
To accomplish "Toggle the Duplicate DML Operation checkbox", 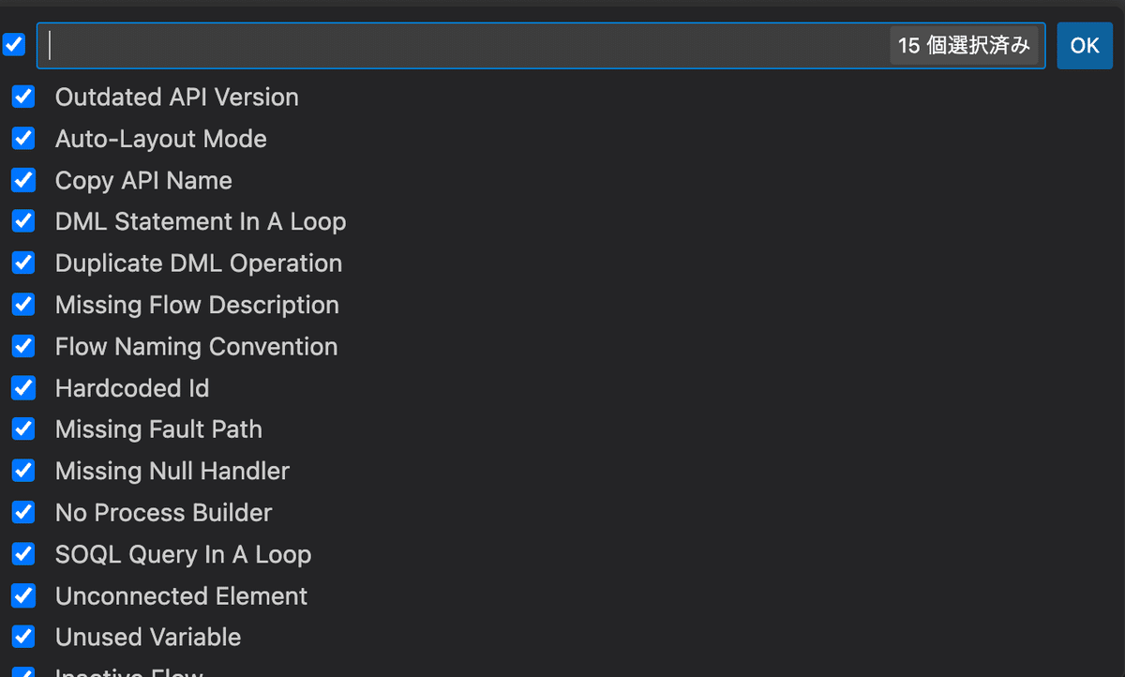I will point(22,263).
